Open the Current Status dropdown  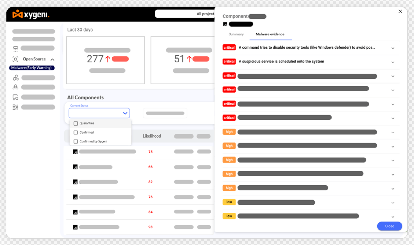[99, 113]
